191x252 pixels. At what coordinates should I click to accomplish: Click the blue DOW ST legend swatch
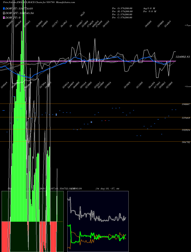[4, 8]
